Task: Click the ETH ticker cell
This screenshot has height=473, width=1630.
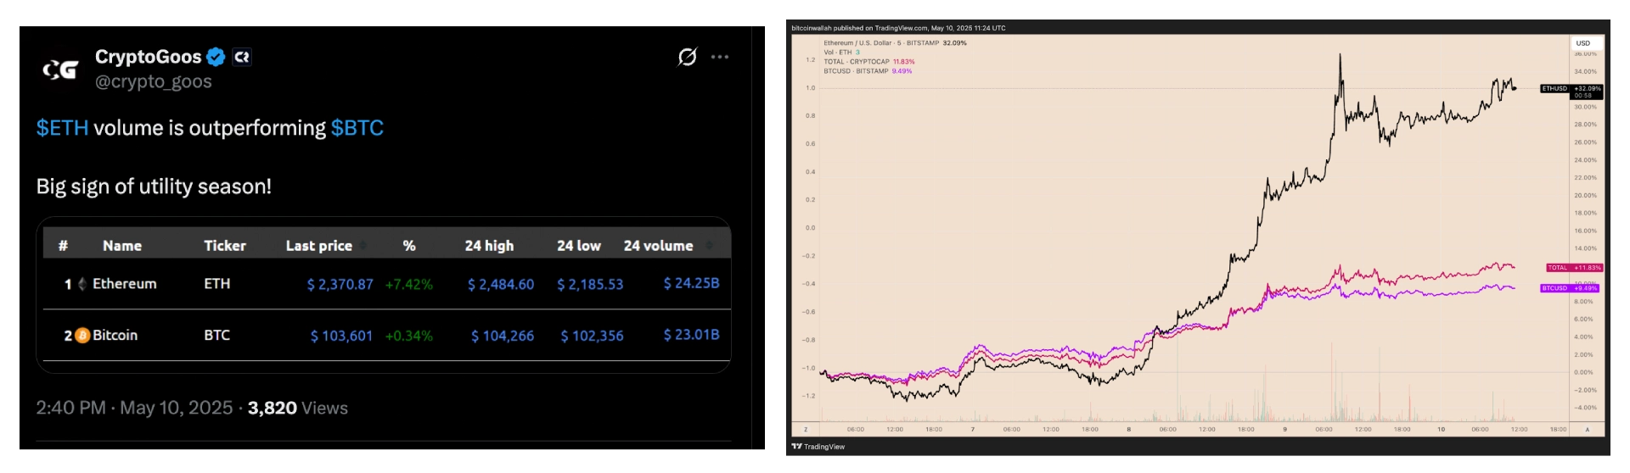Action: click(217, 284)
